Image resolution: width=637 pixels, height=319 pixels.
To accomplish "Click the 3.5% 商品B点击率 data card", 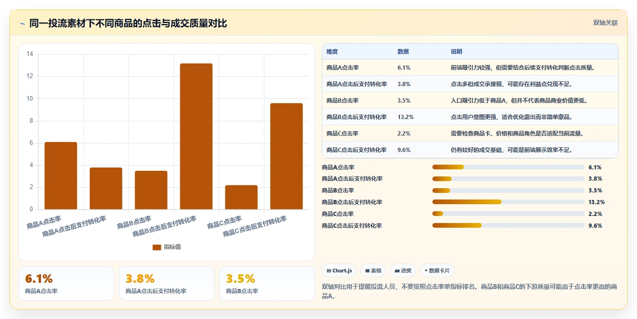I will click(x=267, y=283).
